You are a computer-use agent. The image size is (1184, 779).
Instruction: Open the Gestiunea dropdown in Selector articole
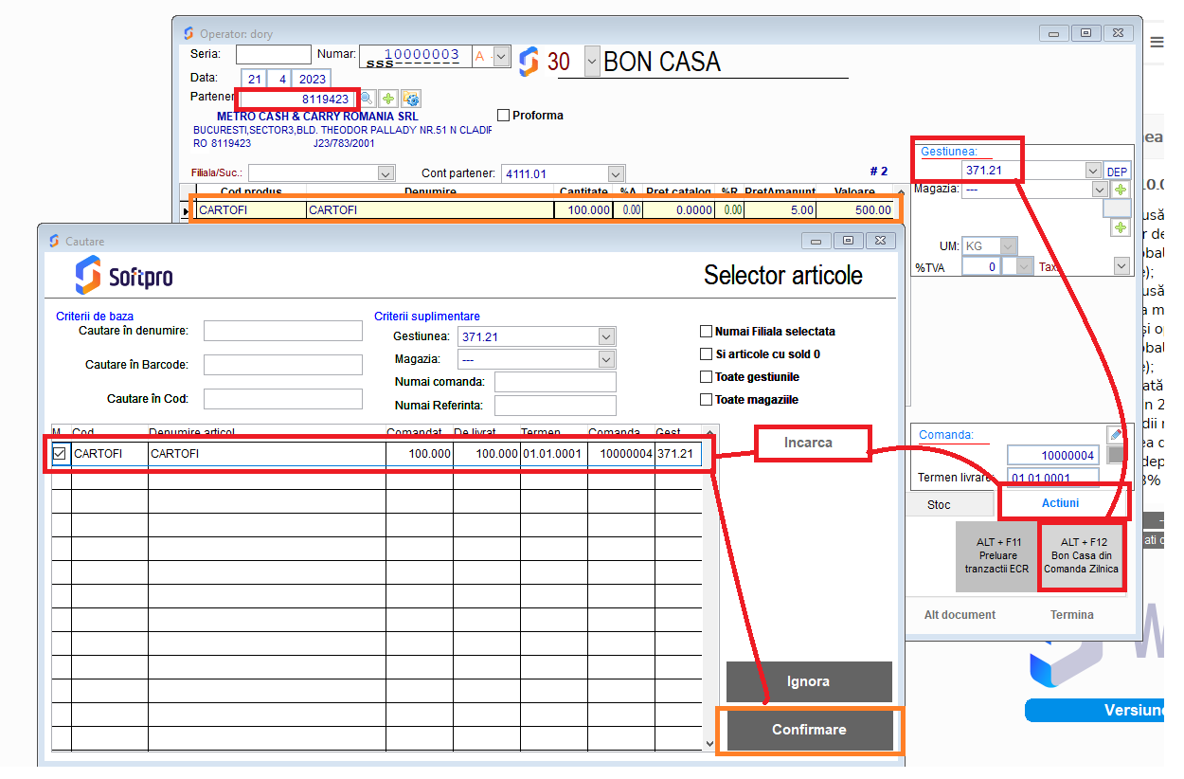606,336
